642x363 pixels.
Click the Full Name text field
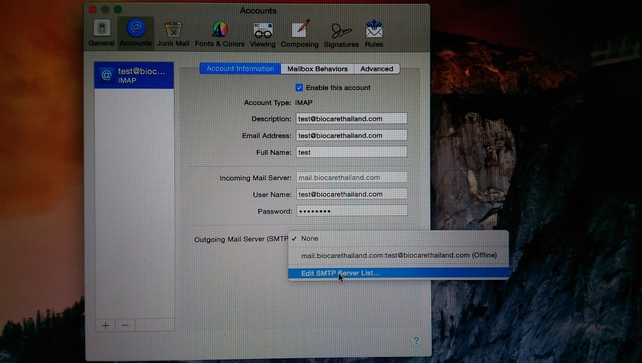tap(351, 152)
